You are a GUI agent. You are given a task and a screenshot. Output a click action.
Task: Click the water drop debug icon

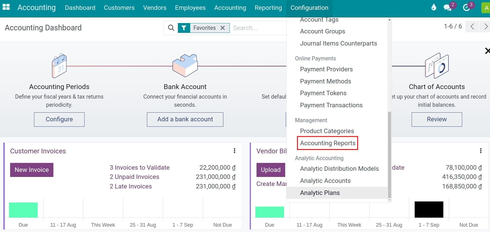434,8
